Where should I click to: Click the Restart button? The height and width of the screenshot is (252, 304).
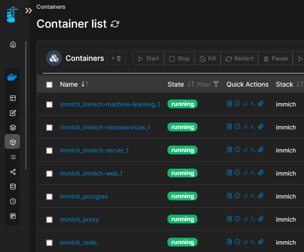tap(239, 58)
